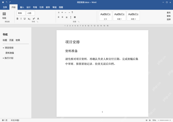Screen dimensions: 173x122
Task: Click the bullet list icon
Action: pyautogui.click(x=59, y=13)
